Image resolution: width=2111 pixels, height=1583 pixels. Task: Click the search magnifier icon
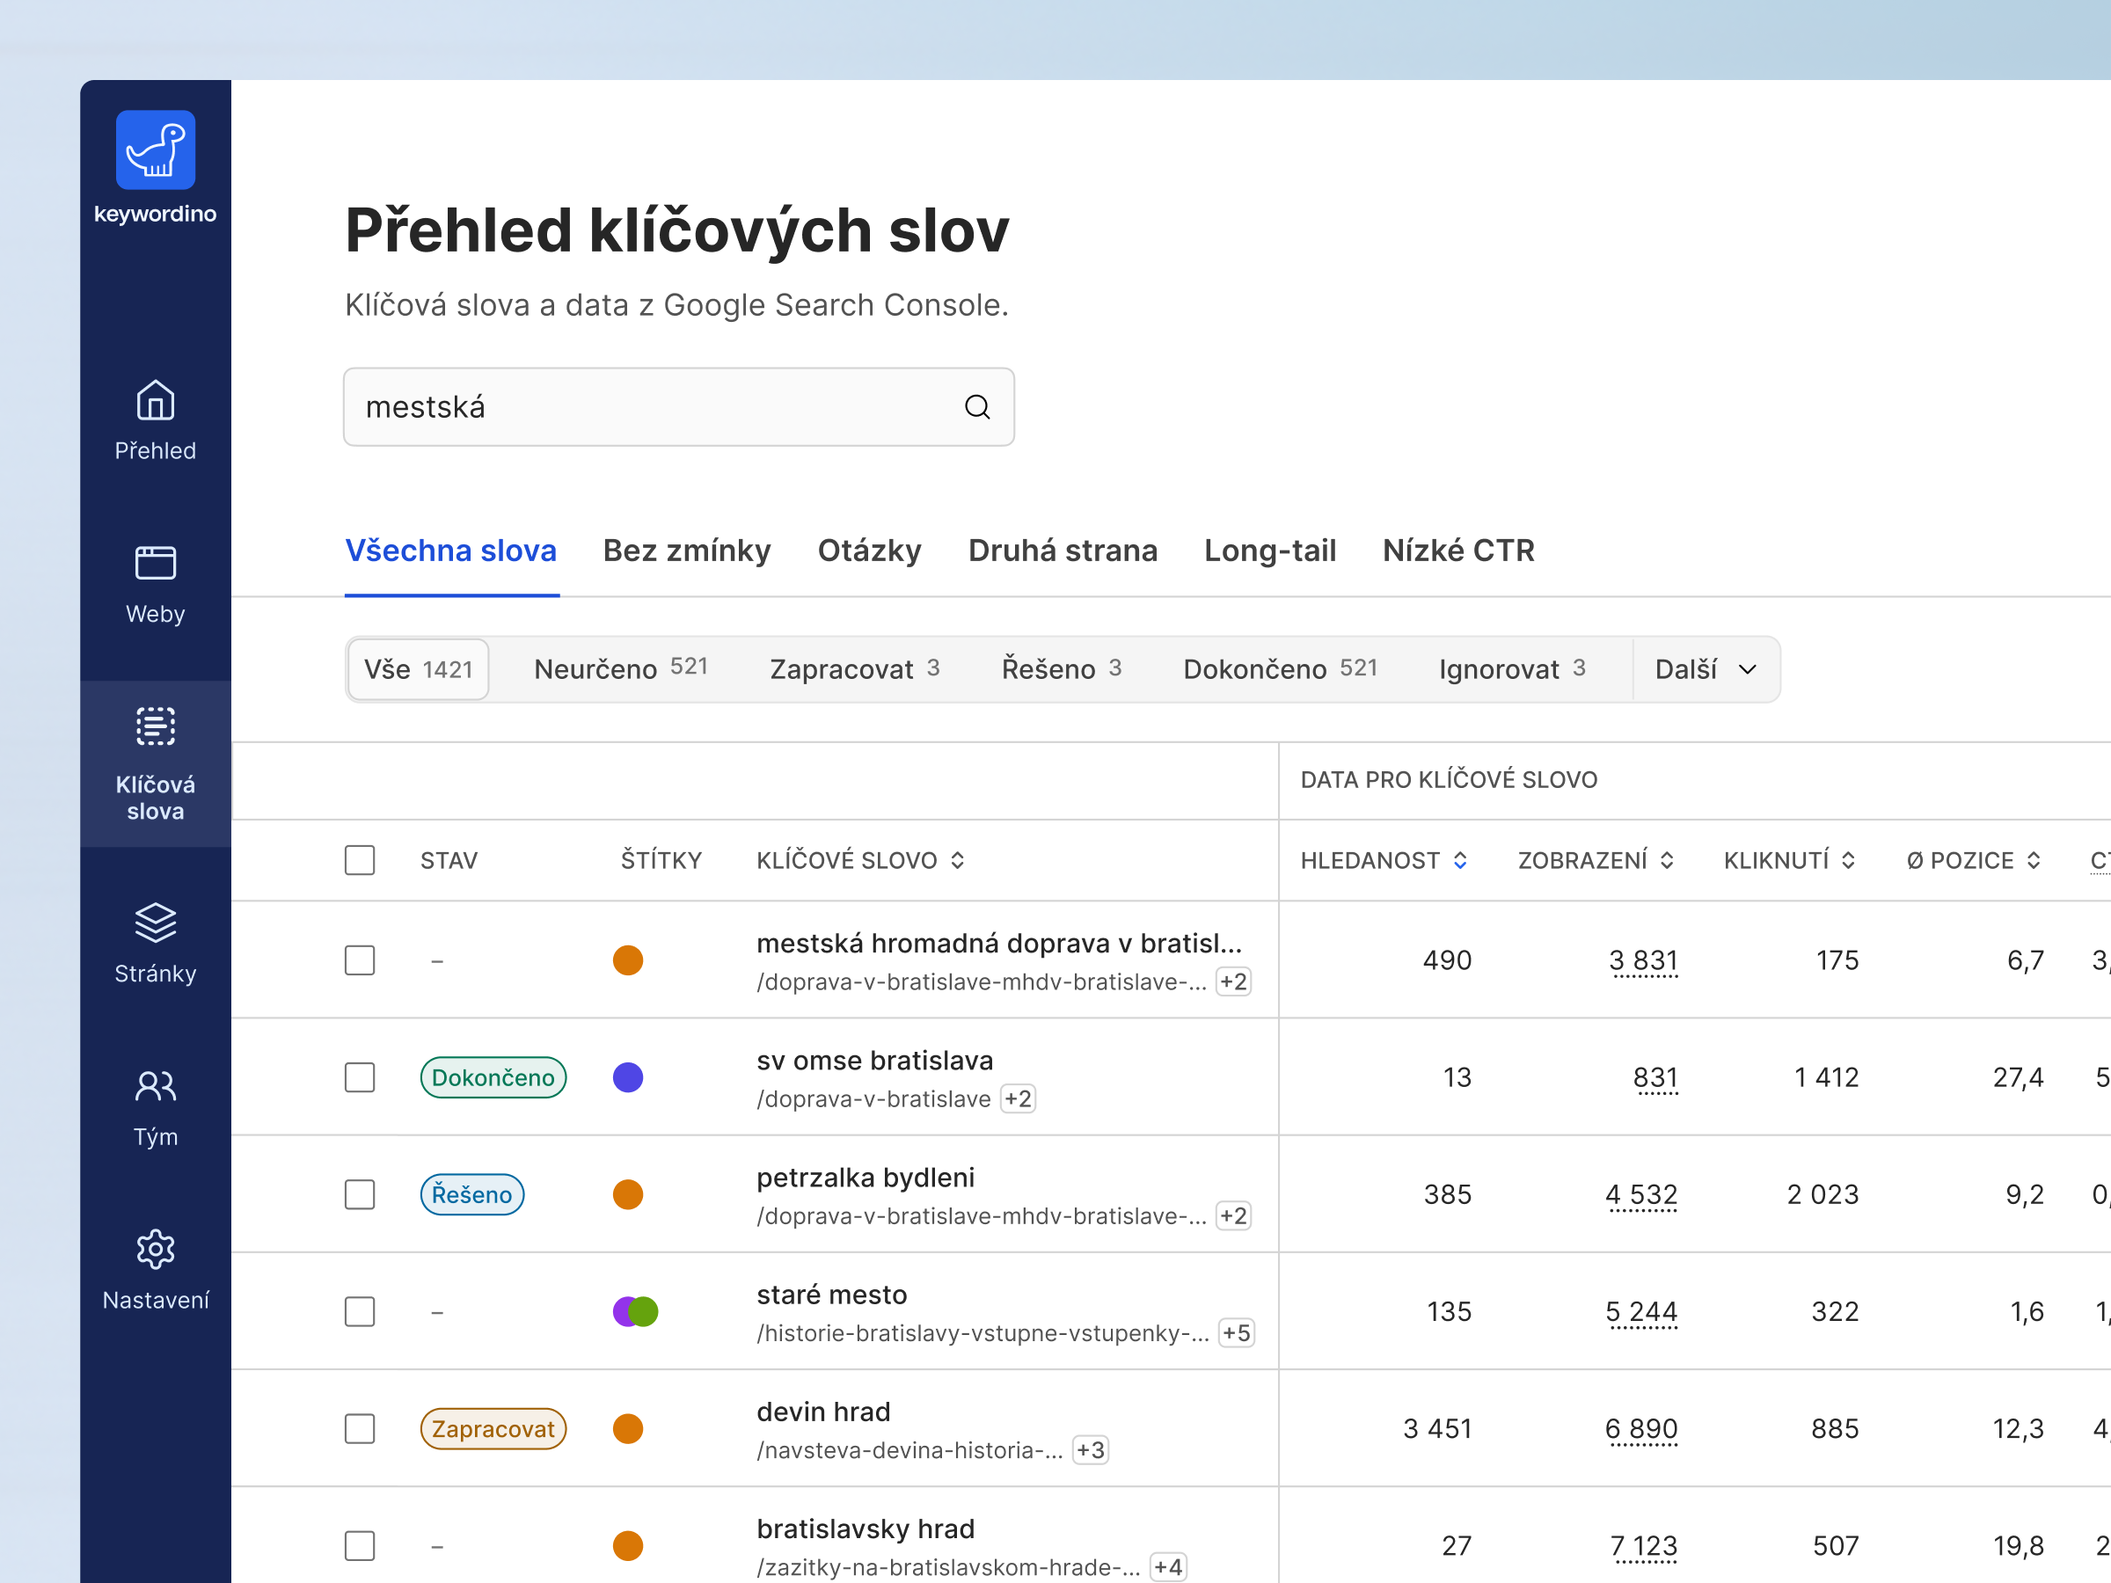click(x=976, y=407)
